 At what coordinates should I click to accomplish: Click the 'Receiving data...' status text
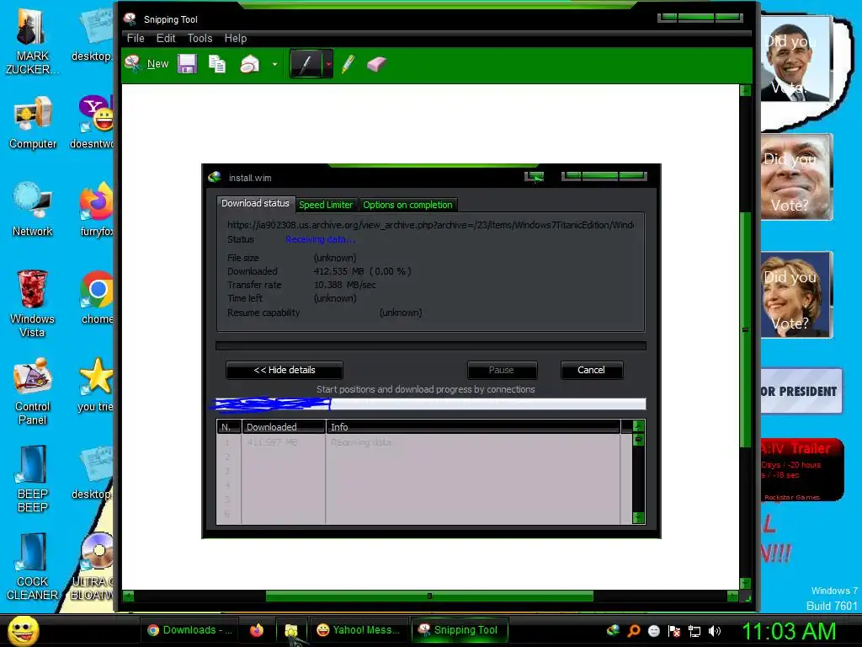click(320, 239)
